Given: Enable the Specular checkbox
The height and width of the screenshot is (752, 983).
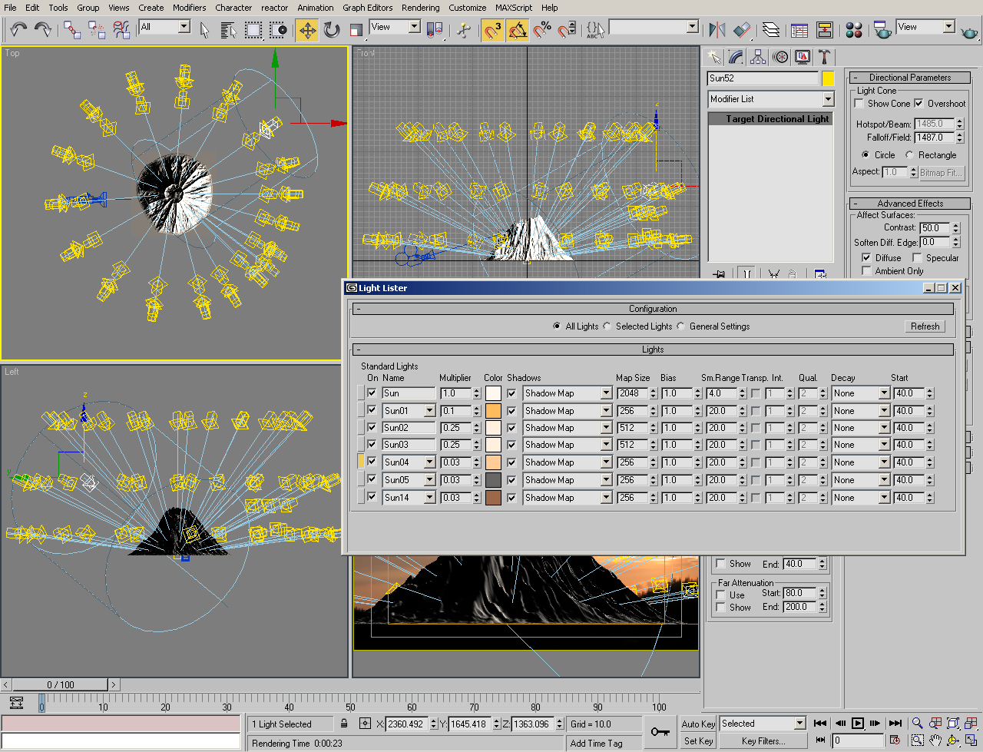Looking at the screenshot, I should click(917, 258).
